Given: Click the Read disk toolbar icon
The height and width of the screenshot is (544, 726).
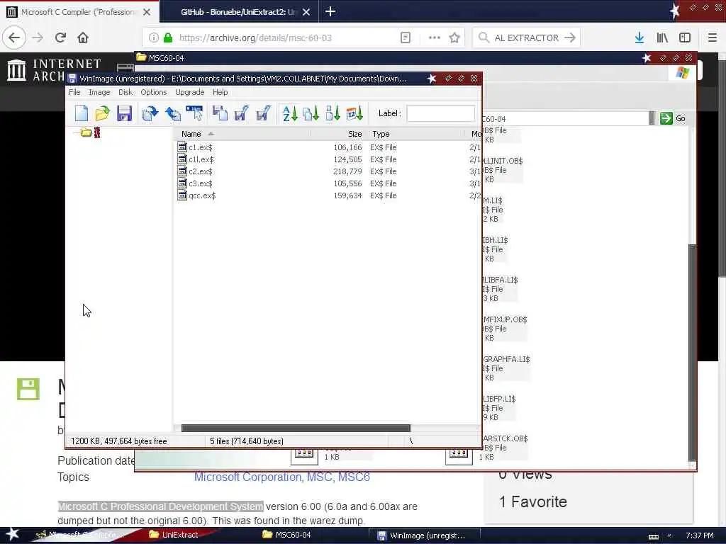Looking at the screenshot, I should click(x=220, y=113).
